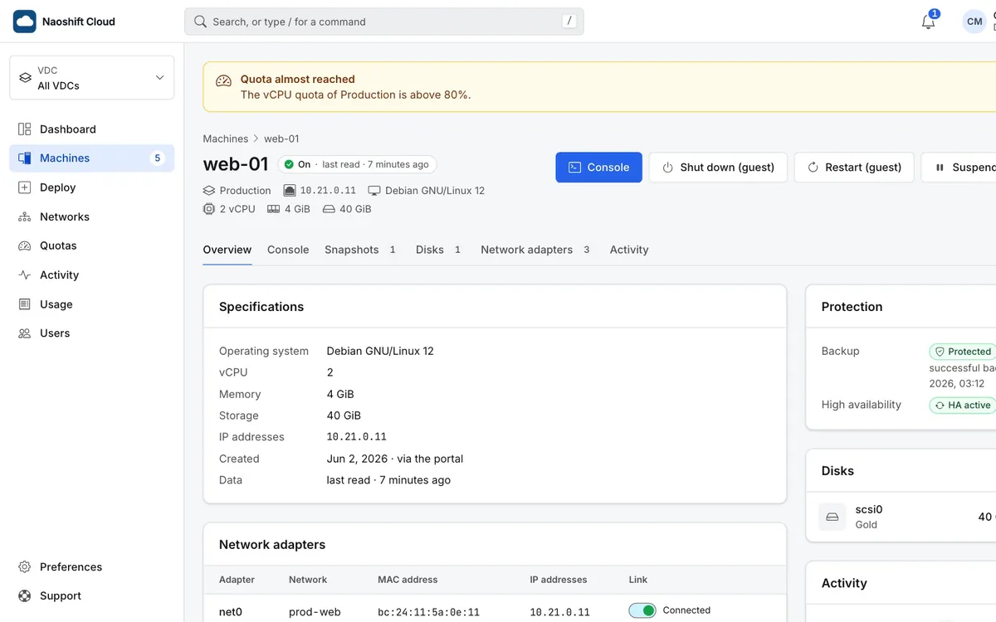Click the Suspend button
Image resolution: width=996 pixels, height=622 pixels.
pyautogui.click(x=959, y=168)
